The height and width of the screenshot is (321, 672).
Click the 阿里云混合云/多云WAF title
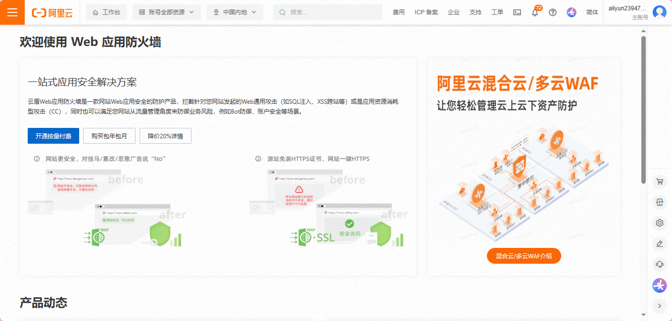[x=518, y=83]
